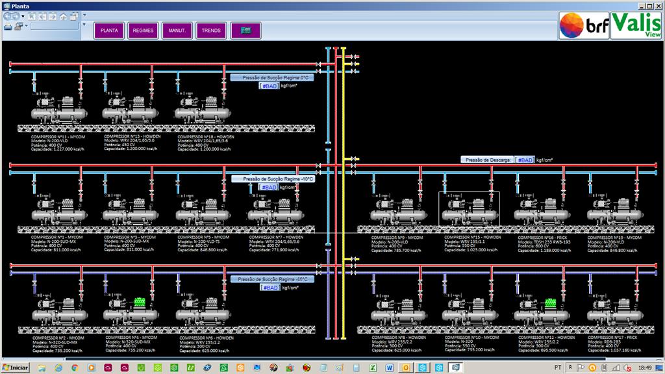Select running compressor N°4 with green motor
The image size is (665, 374).
(131, 310)
